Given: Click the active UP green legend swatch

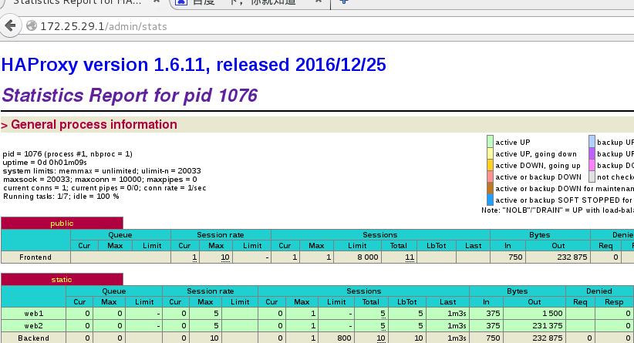Looking at the screenshot, I should (490, 142).
